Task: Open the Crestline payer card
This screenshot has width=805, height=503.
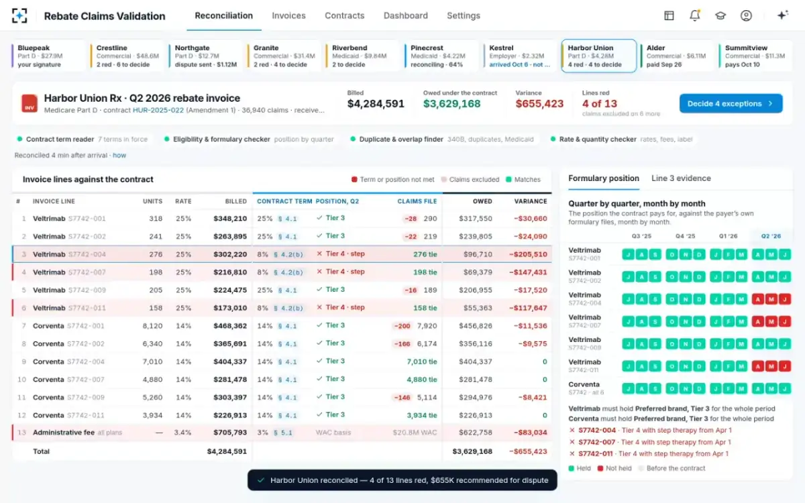Action: click(x=127, y=56)
